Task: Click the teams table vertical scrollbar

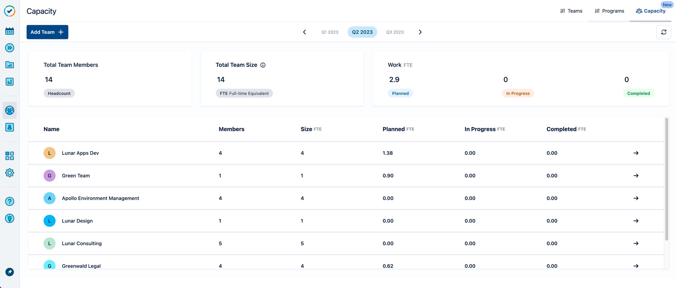Action: [x=666, y=179]
